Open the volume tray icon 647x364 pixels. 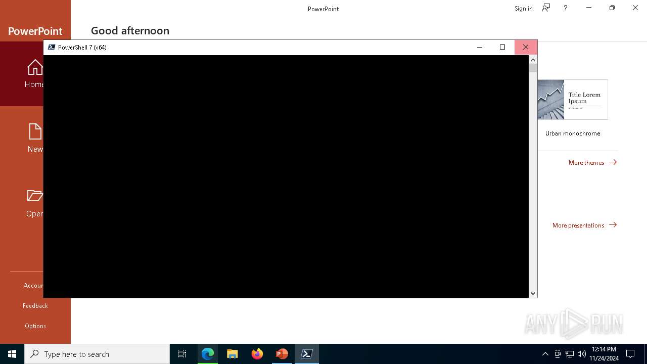(x=582, y=354)
